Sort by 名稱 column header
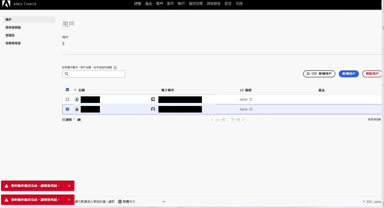This screenshot has width=384, height=208. [81, 90]
